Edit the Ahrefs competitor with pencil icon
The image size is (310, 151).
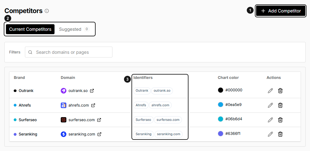tap(270, 105)
